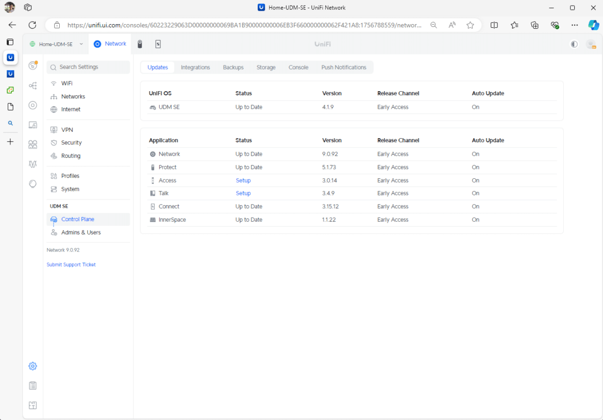The image size is (603, 420).
Task: Open Routing settings
Action: tap(88, 156)
